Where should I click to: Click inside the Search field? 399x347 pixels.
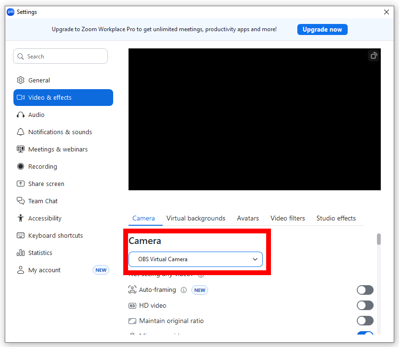coord(60,56)
